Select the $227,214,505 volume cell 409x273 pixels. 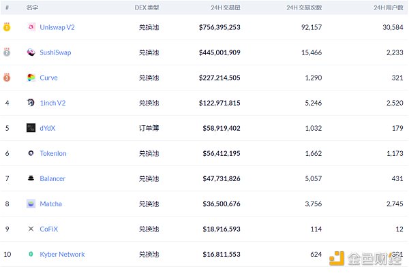pyautogui.click(x=219, y=78)
